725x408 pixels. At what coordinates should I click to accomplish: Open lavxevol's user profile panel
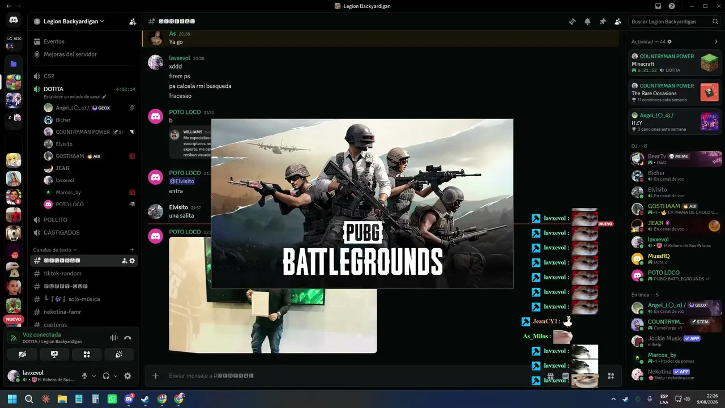click(x=41, y=376)
